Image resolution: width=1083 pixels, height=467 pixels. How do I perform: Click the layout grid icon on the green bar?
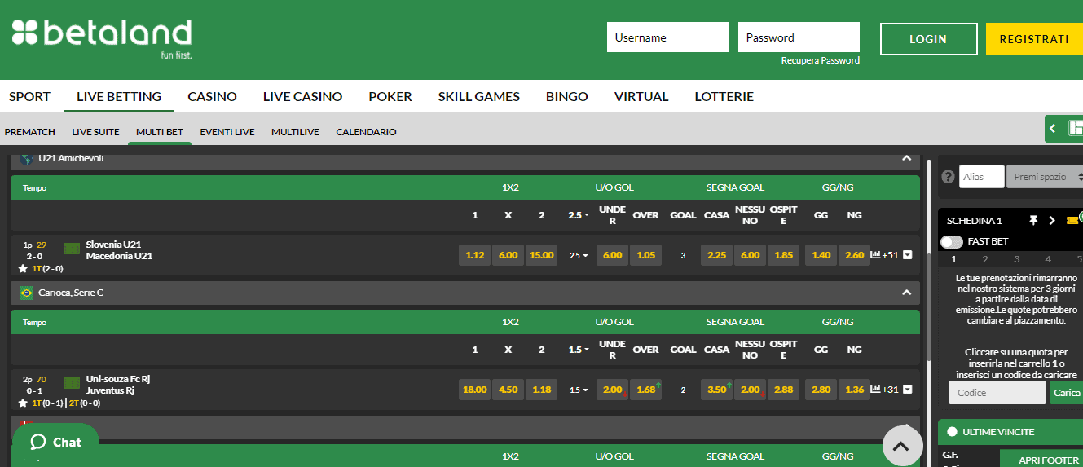tap(1076, 128)
